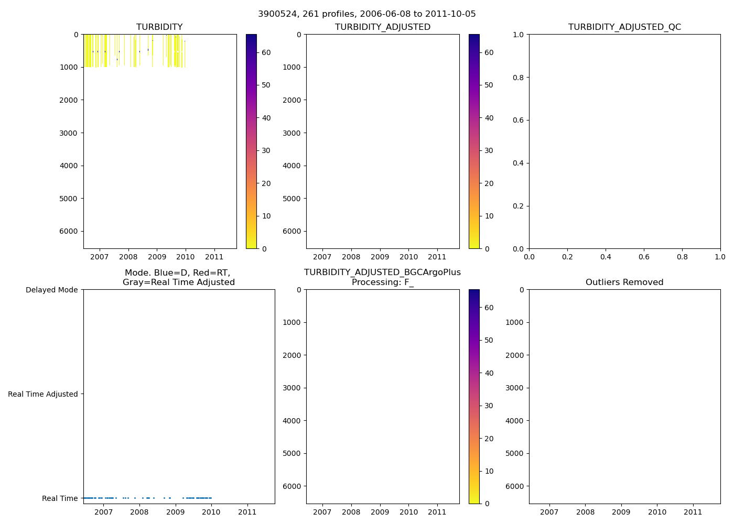This screenshot has height=524, width=734.
Task: Click the top-left TURBIDITY plot title
Action: point(159,27)
